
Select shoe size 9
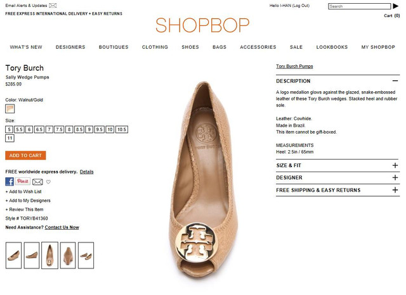(x=89, y=129)
